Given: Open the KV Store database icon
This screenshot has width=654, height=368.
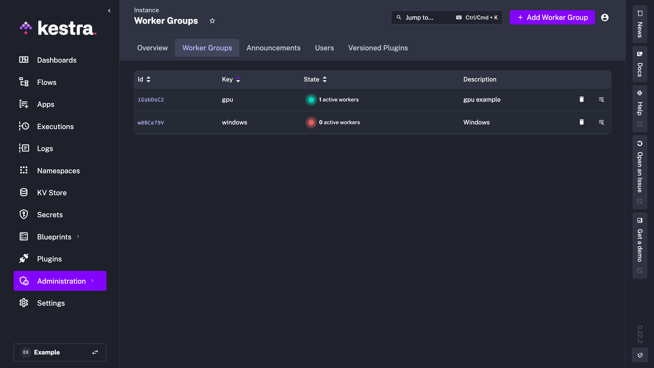Looking at the screenshot, I should [24, 192].
